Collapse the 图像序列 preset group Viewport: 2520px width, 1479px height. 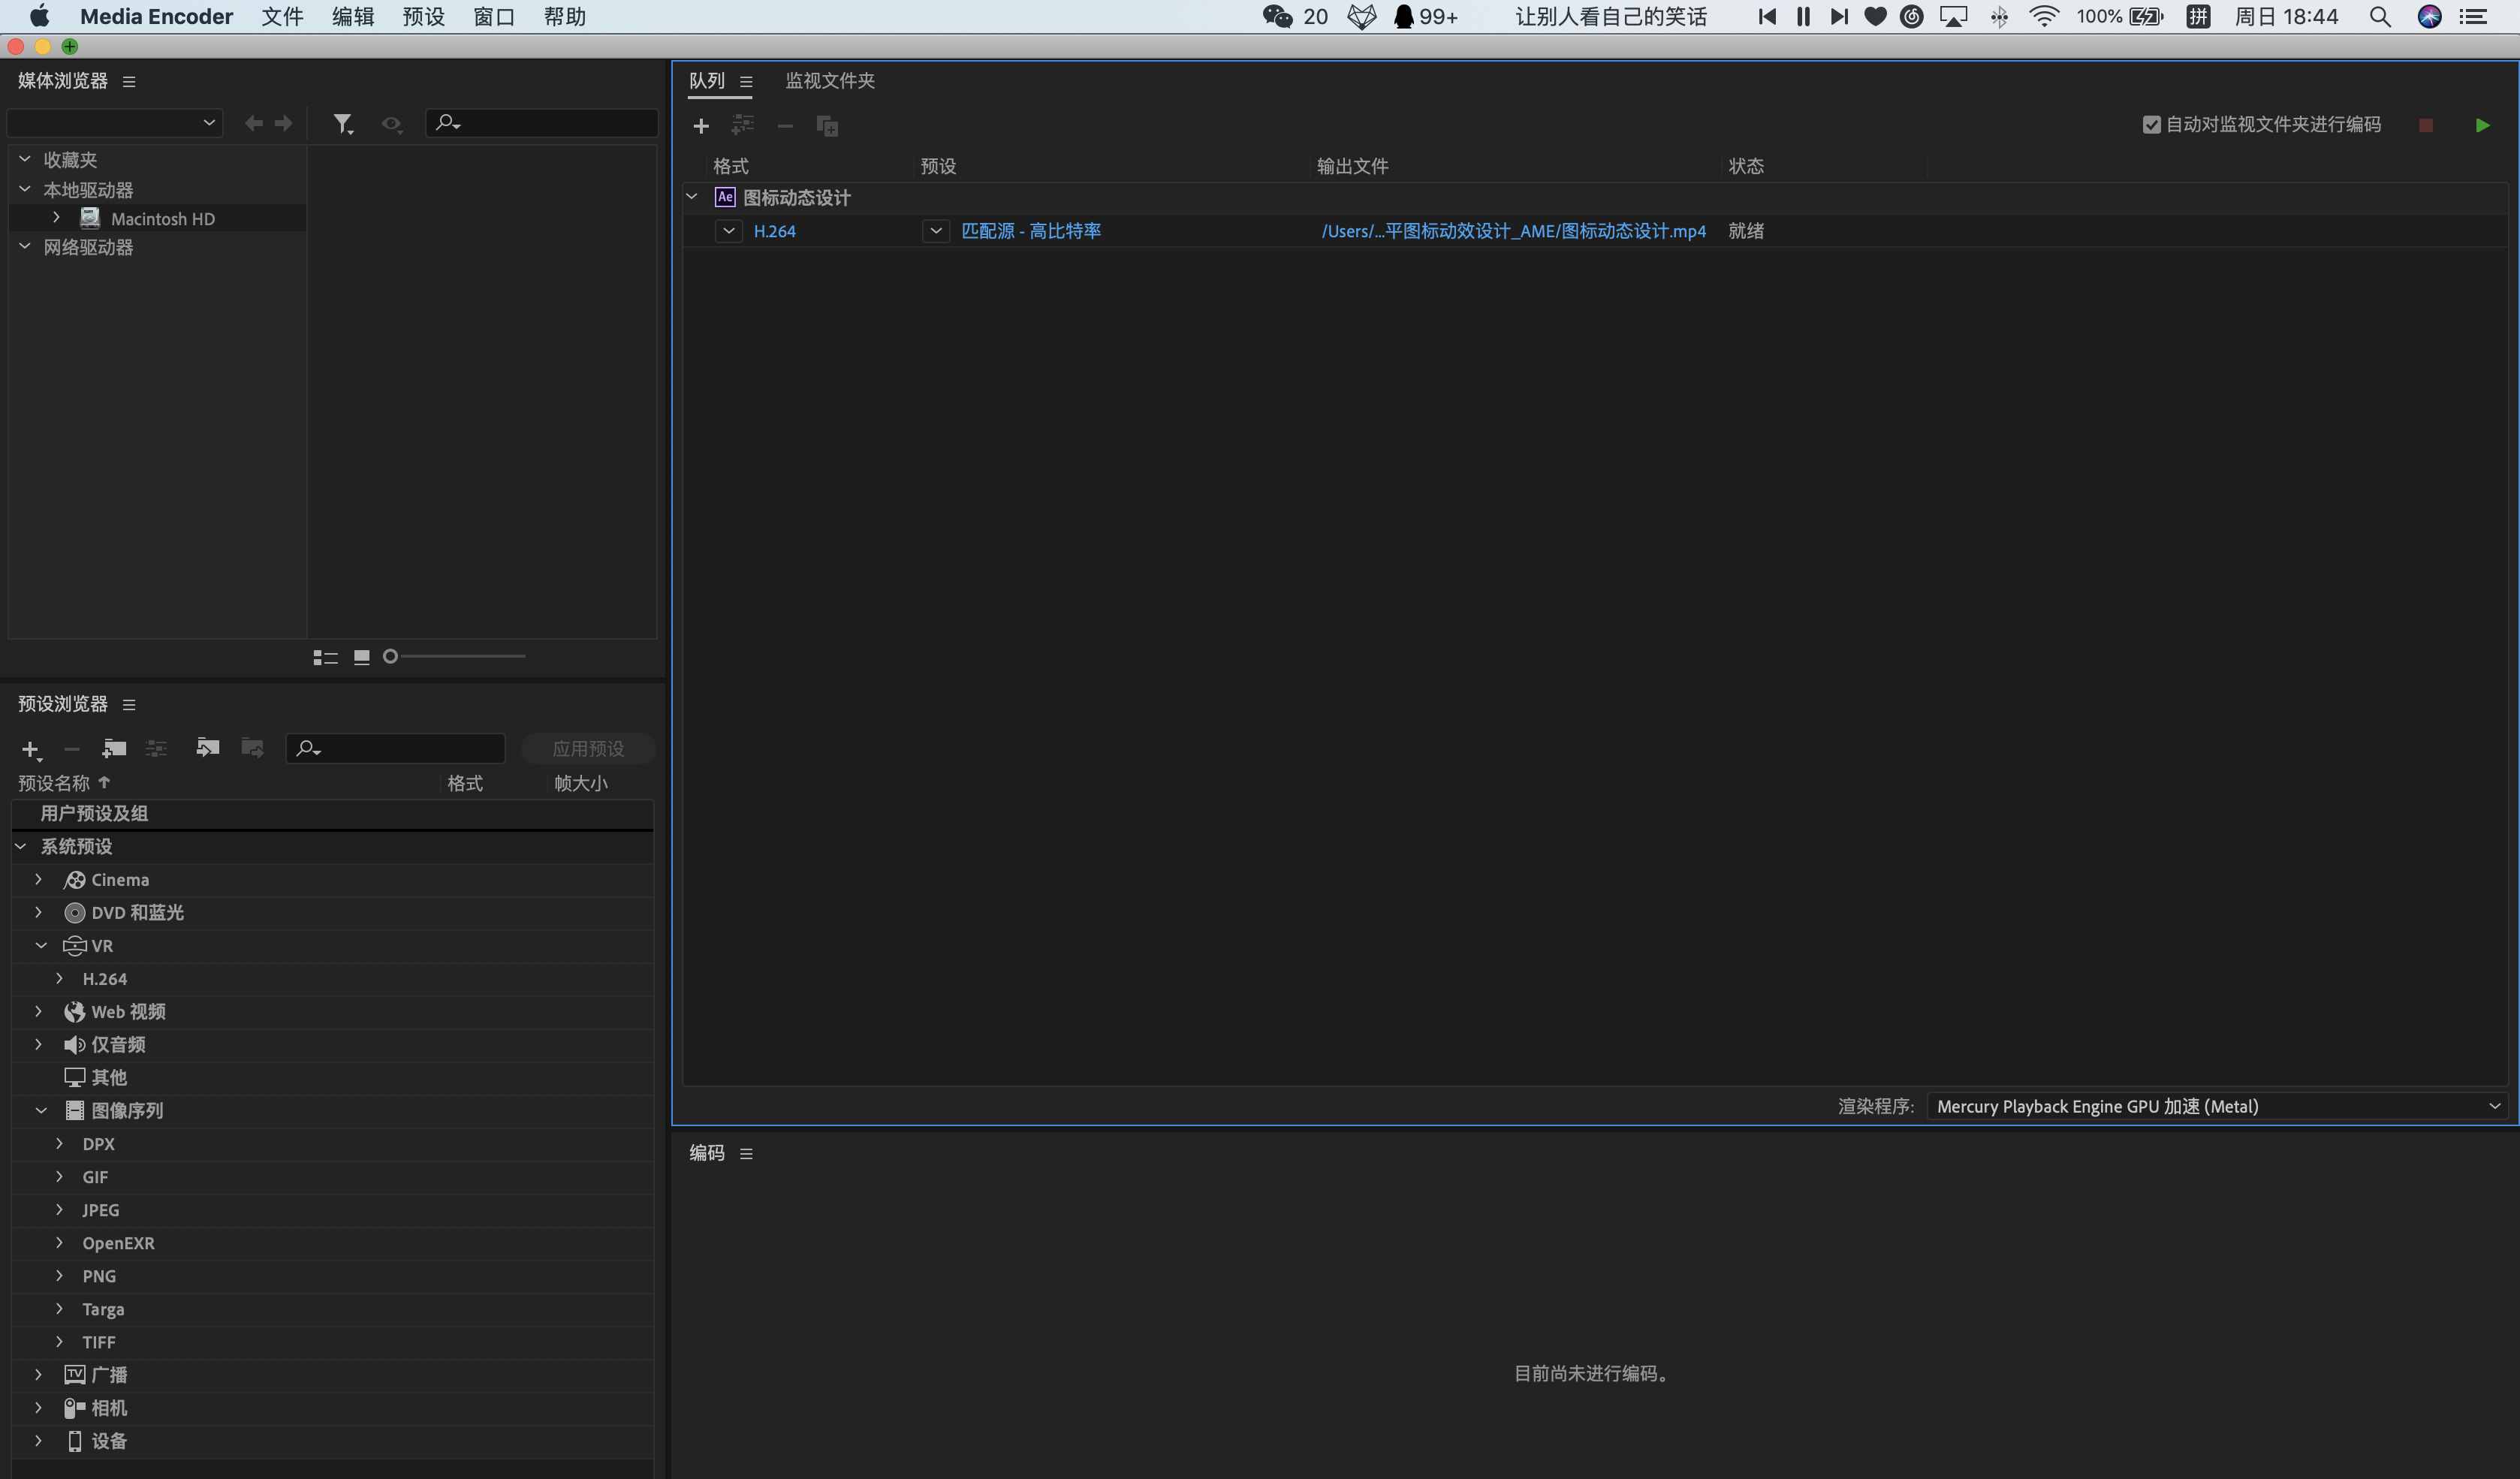tap(41, 1111)
